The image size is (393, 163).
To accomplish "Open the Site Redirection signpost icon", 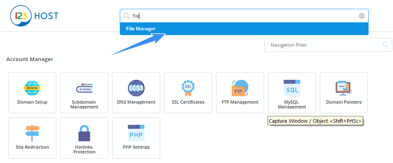I will pyautogui.click(x=32, y=133).
